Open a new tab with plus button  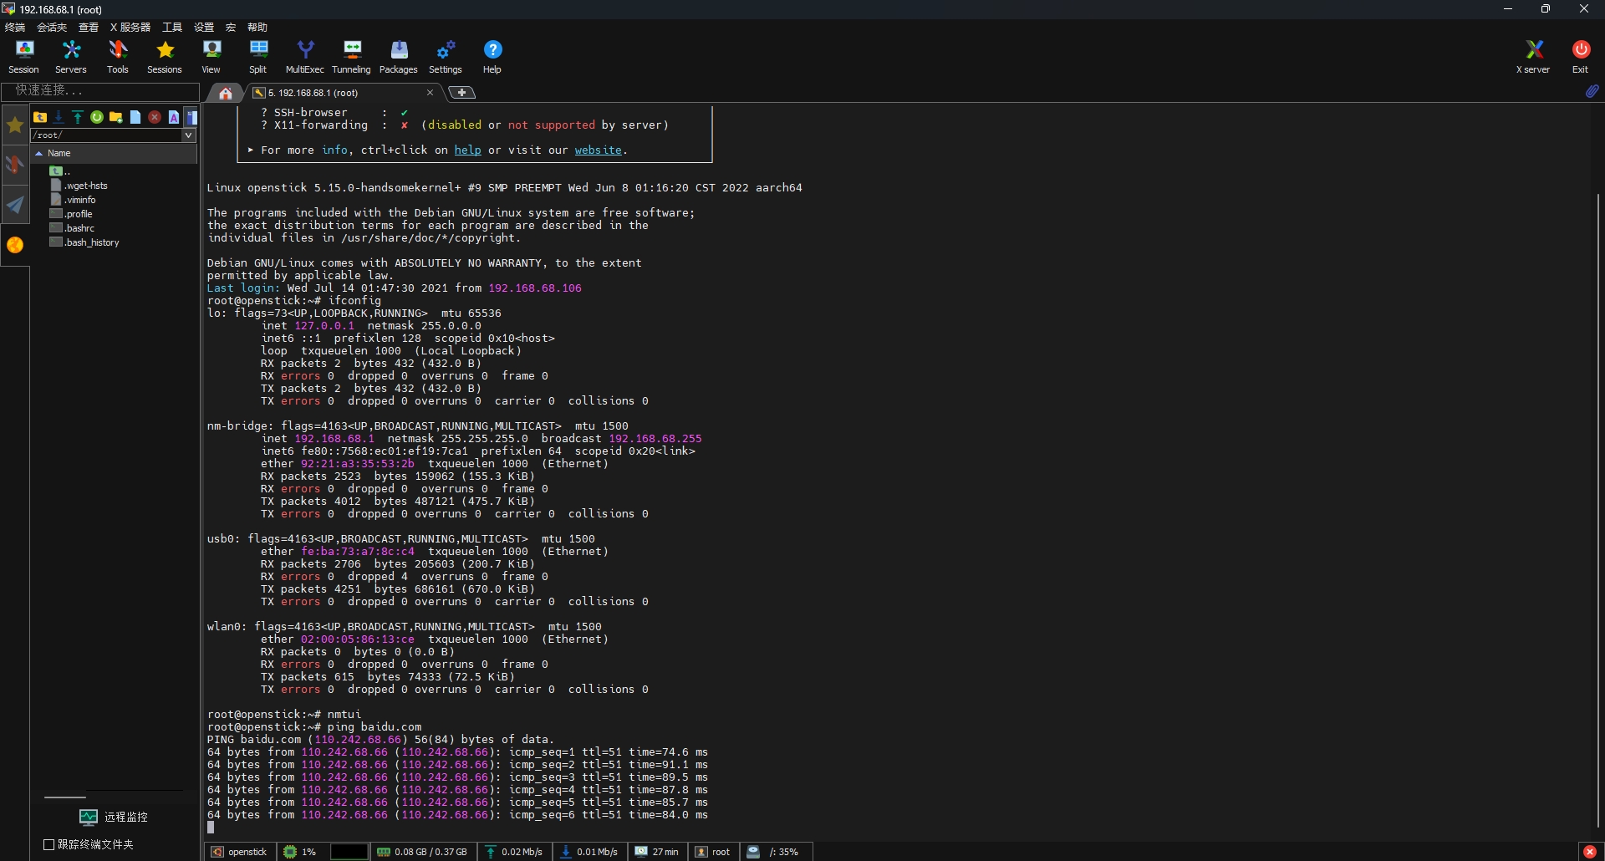click(x=461, y=93)
